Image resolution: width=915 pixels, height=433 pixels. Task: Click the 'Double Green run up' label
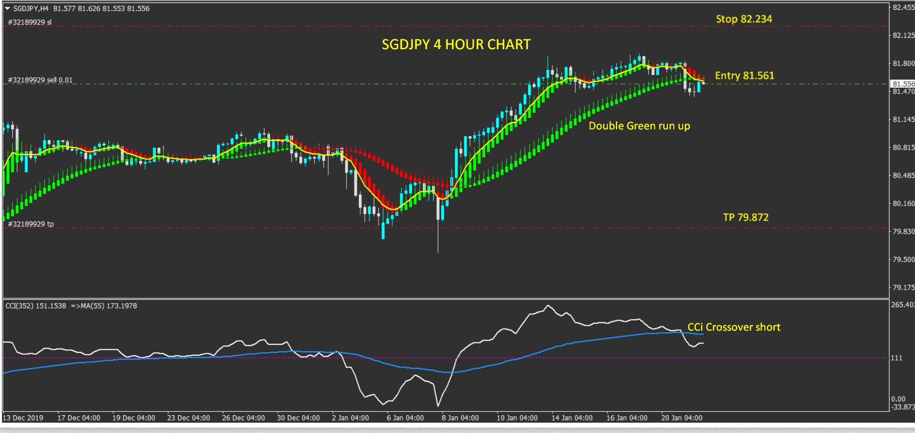click(639, 126)
